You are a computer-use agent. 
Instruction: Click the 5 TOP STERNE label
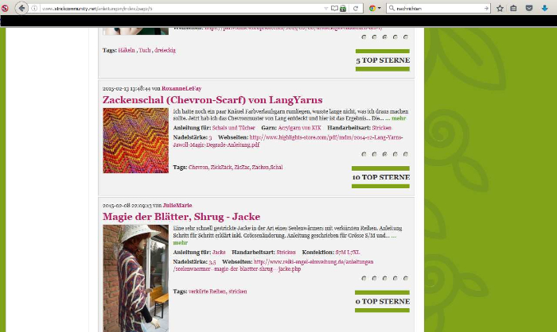click(383, 60)
